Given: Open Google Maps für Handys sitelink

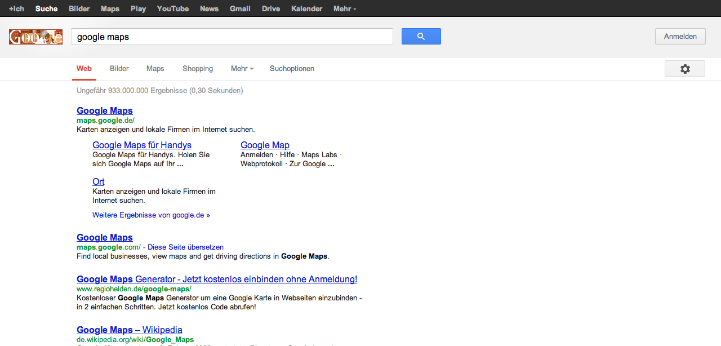Looking at the screenshot, I should coord(142,145).
